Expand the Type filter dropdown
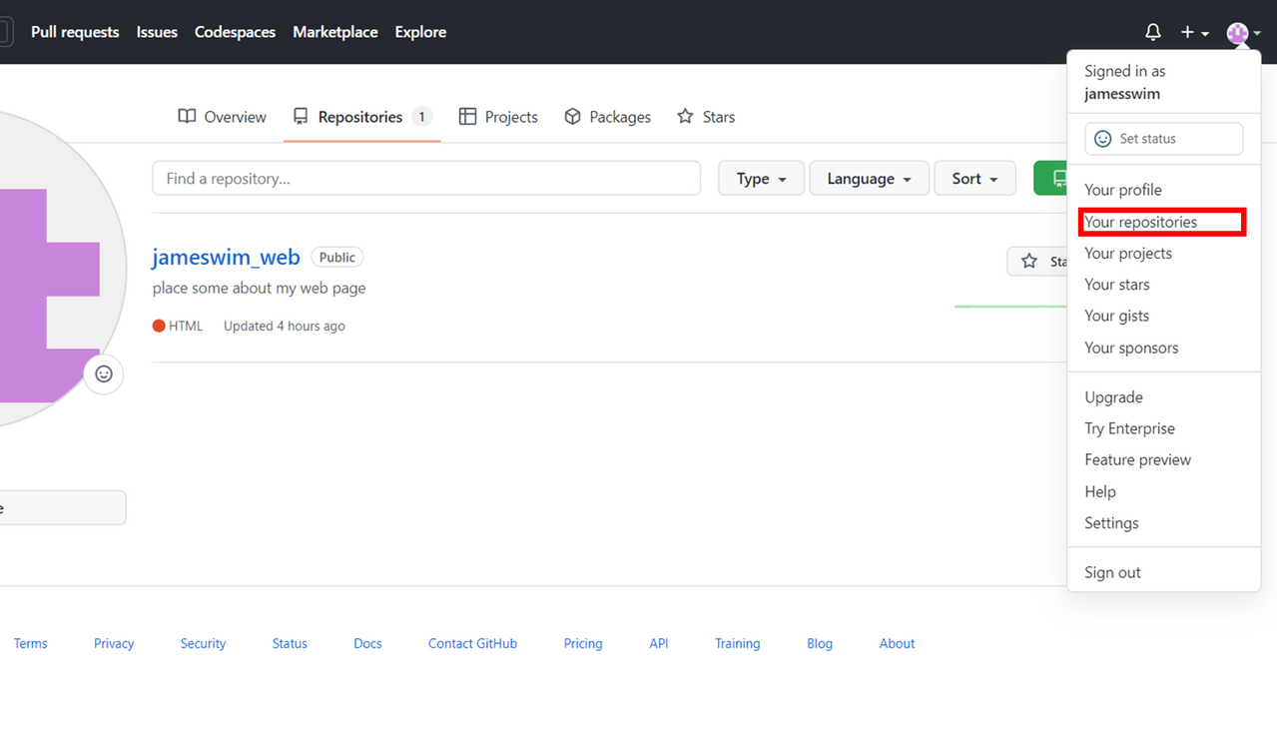The image size is (1277, 740). point(761,179)
